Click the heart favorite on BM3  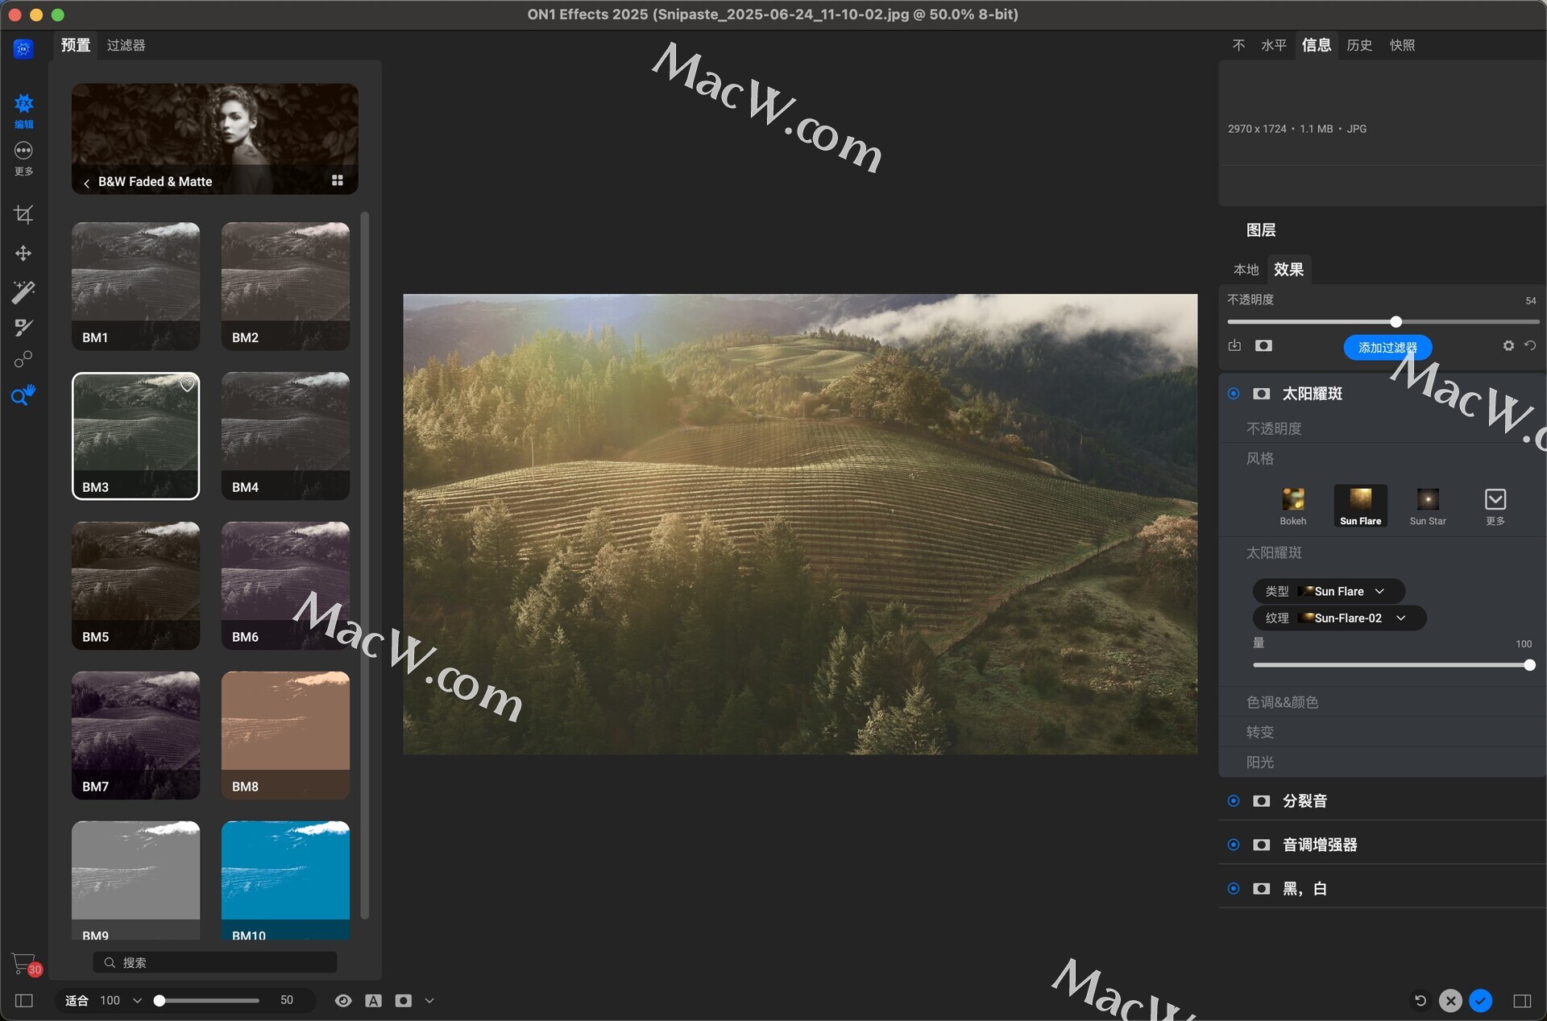[x=187, y=385]
